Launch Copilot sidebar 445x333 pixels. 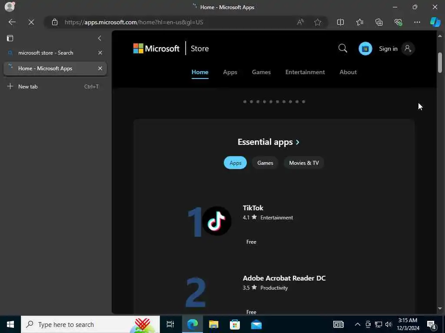435,22
